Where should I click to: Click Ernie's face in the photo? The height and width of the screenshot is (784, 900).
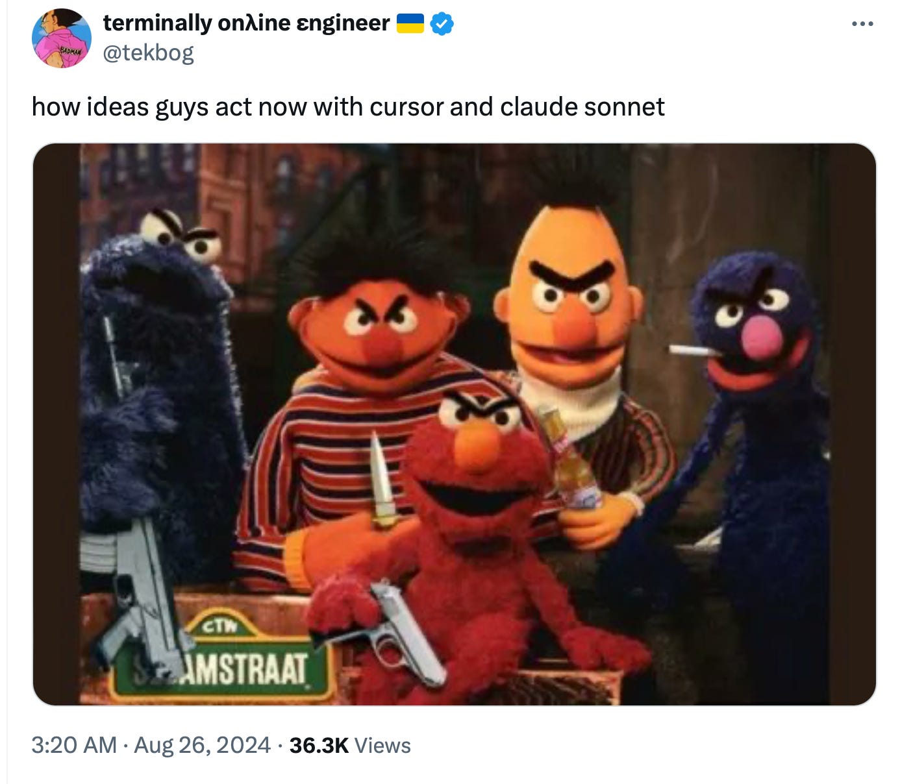(x=381, y=331)
